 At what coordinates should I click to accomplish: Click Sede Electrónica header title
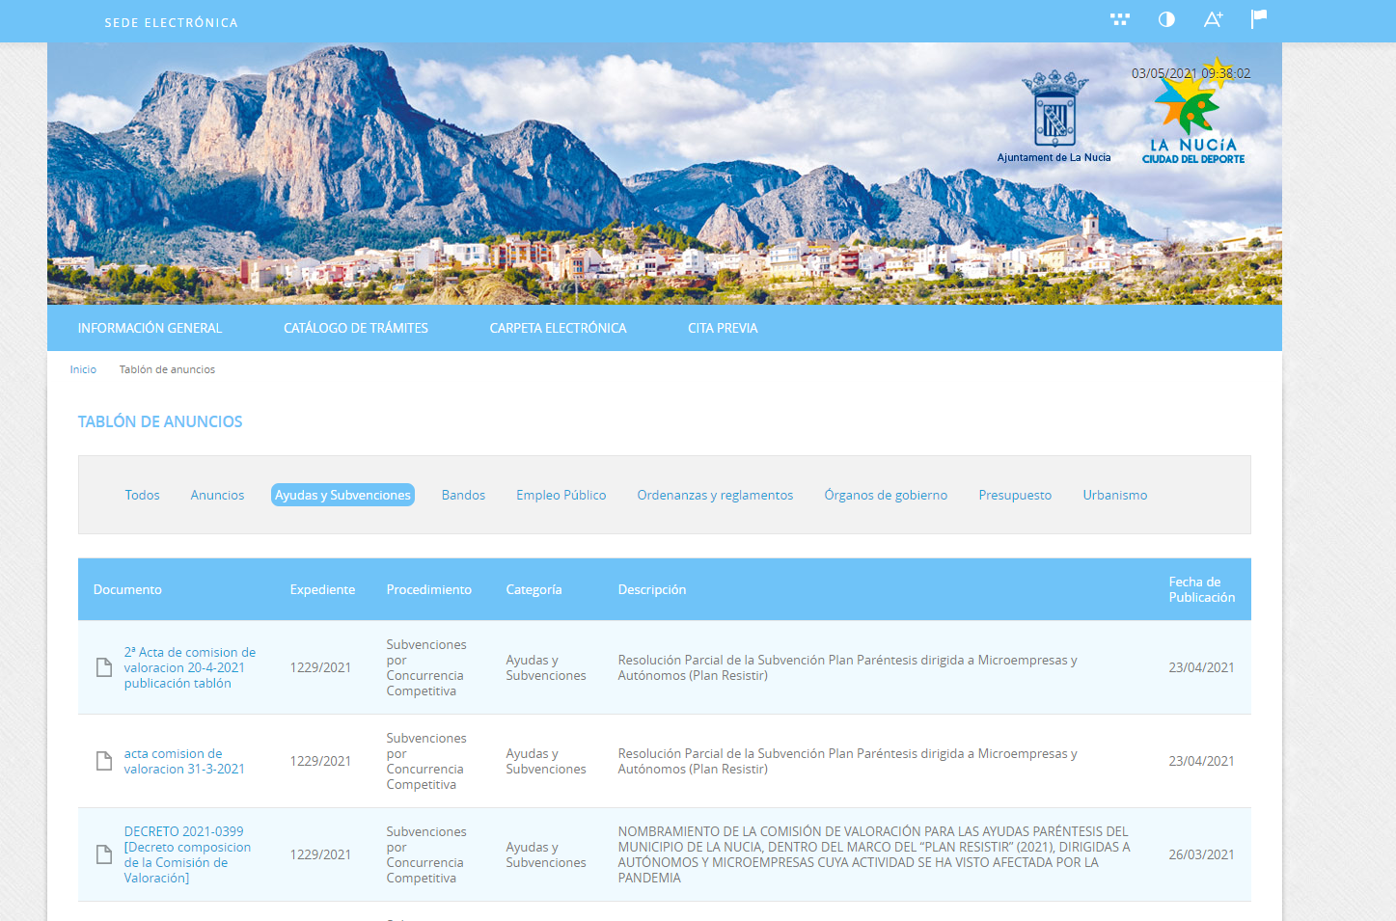pos(171,22)
